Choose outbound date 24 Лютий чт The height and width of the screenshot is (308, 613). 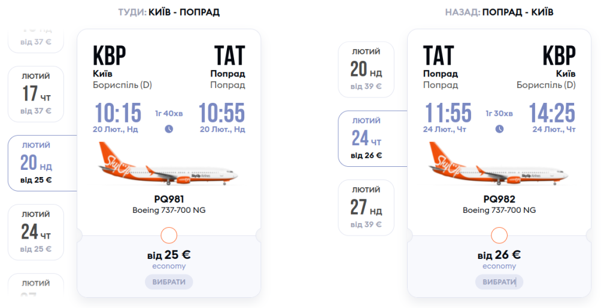pos(36,231)
